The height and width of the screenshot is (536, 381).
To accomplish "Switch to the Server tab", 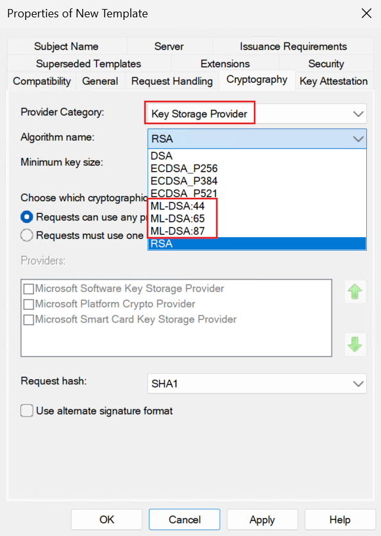I will [169, 46].
